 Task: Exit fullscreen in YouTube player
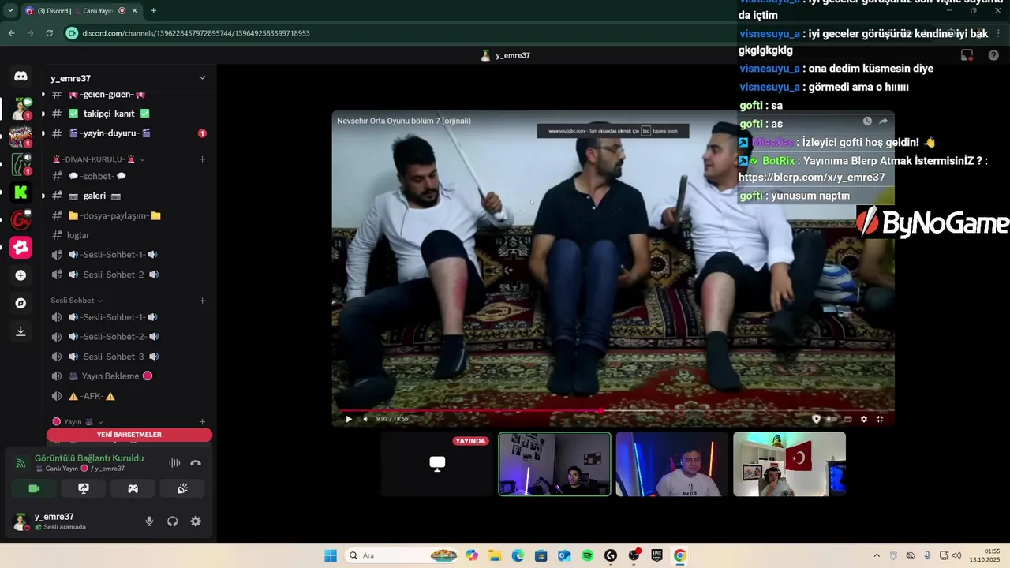(x=880, y=419)
